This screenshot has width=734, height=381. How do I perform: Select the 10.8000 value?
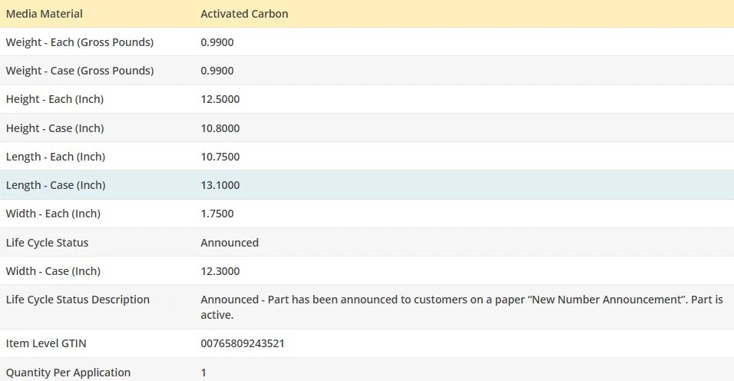pyautogui.click(x=220, y=128)
